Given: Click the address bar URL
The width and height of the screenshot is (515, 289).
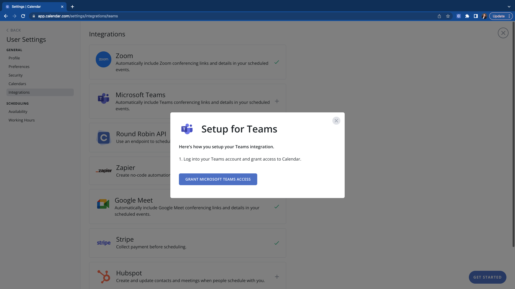Looking at the screenshot, I should (78, 16).
